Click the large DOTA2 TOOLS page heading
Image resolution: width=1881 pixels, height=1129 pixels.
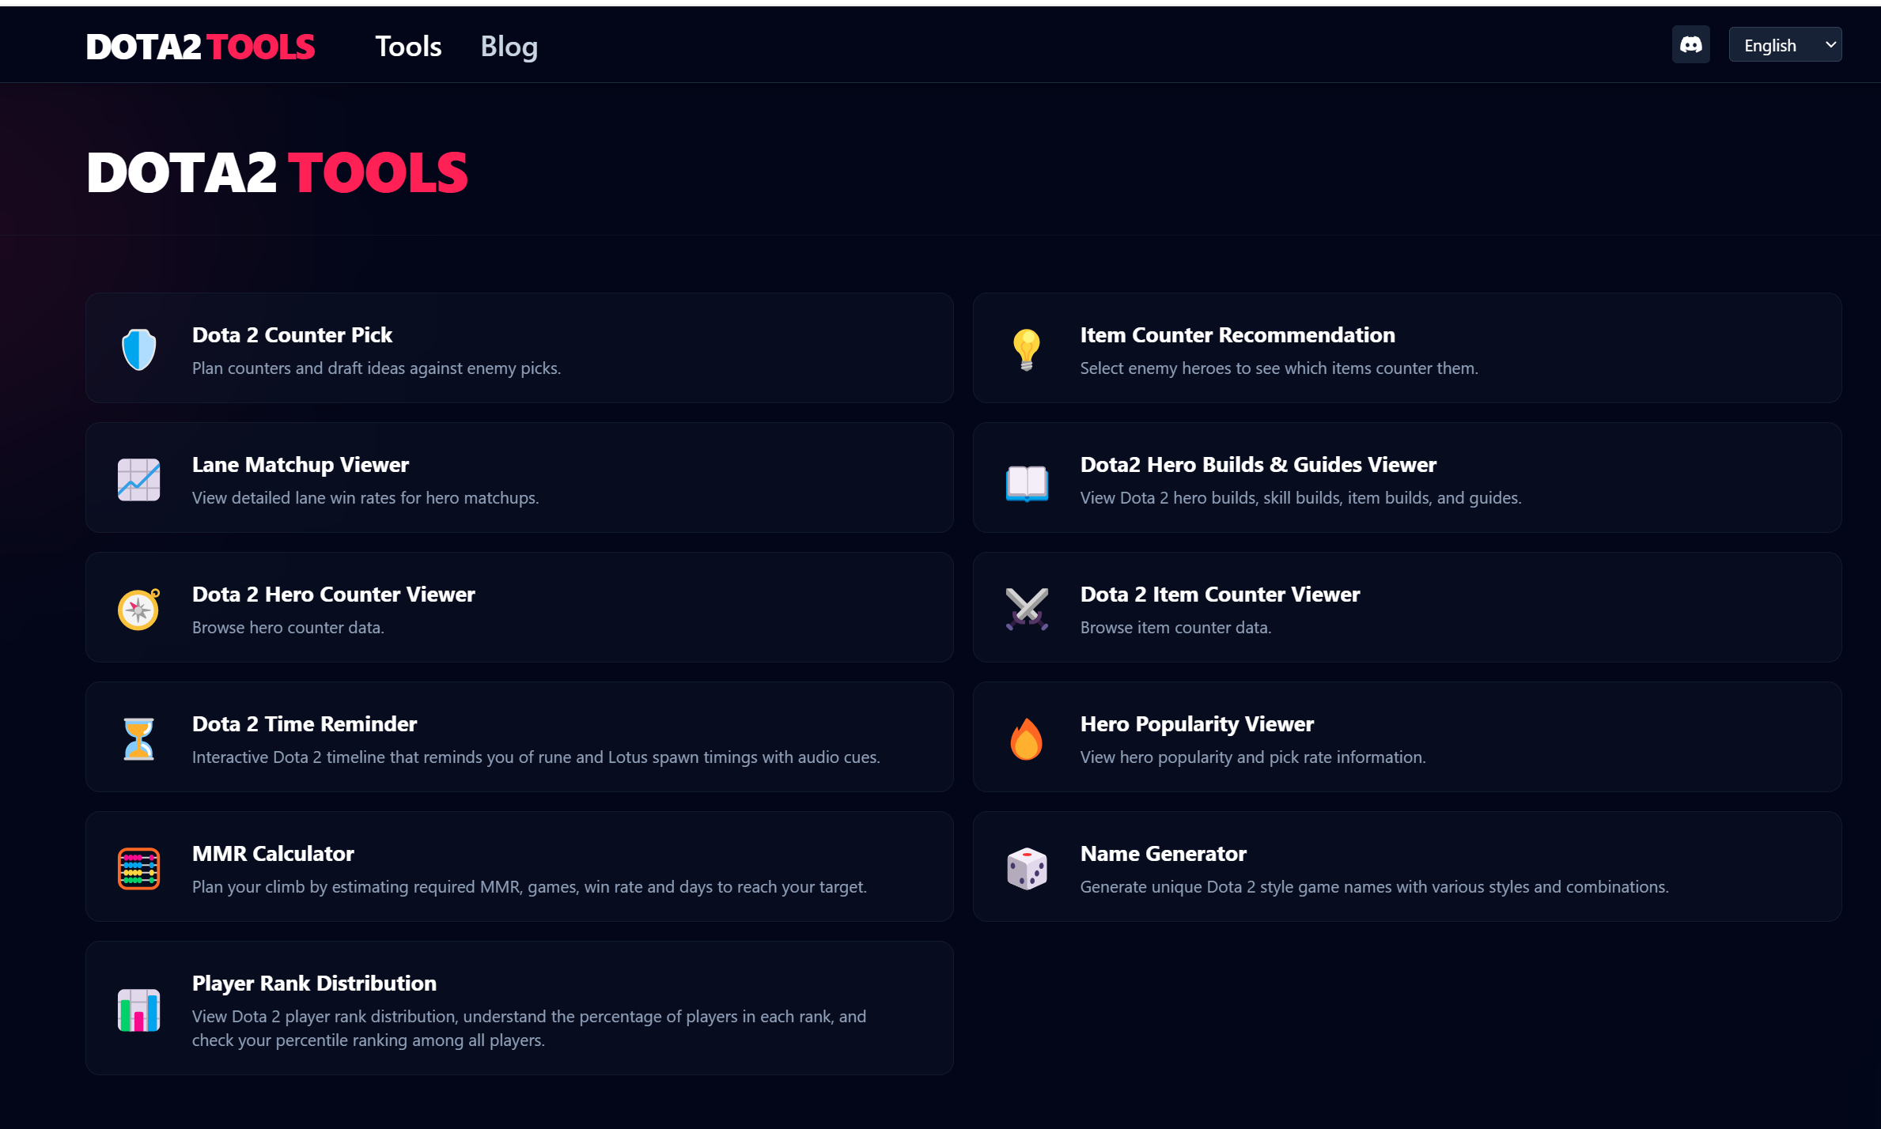[277, 173]
